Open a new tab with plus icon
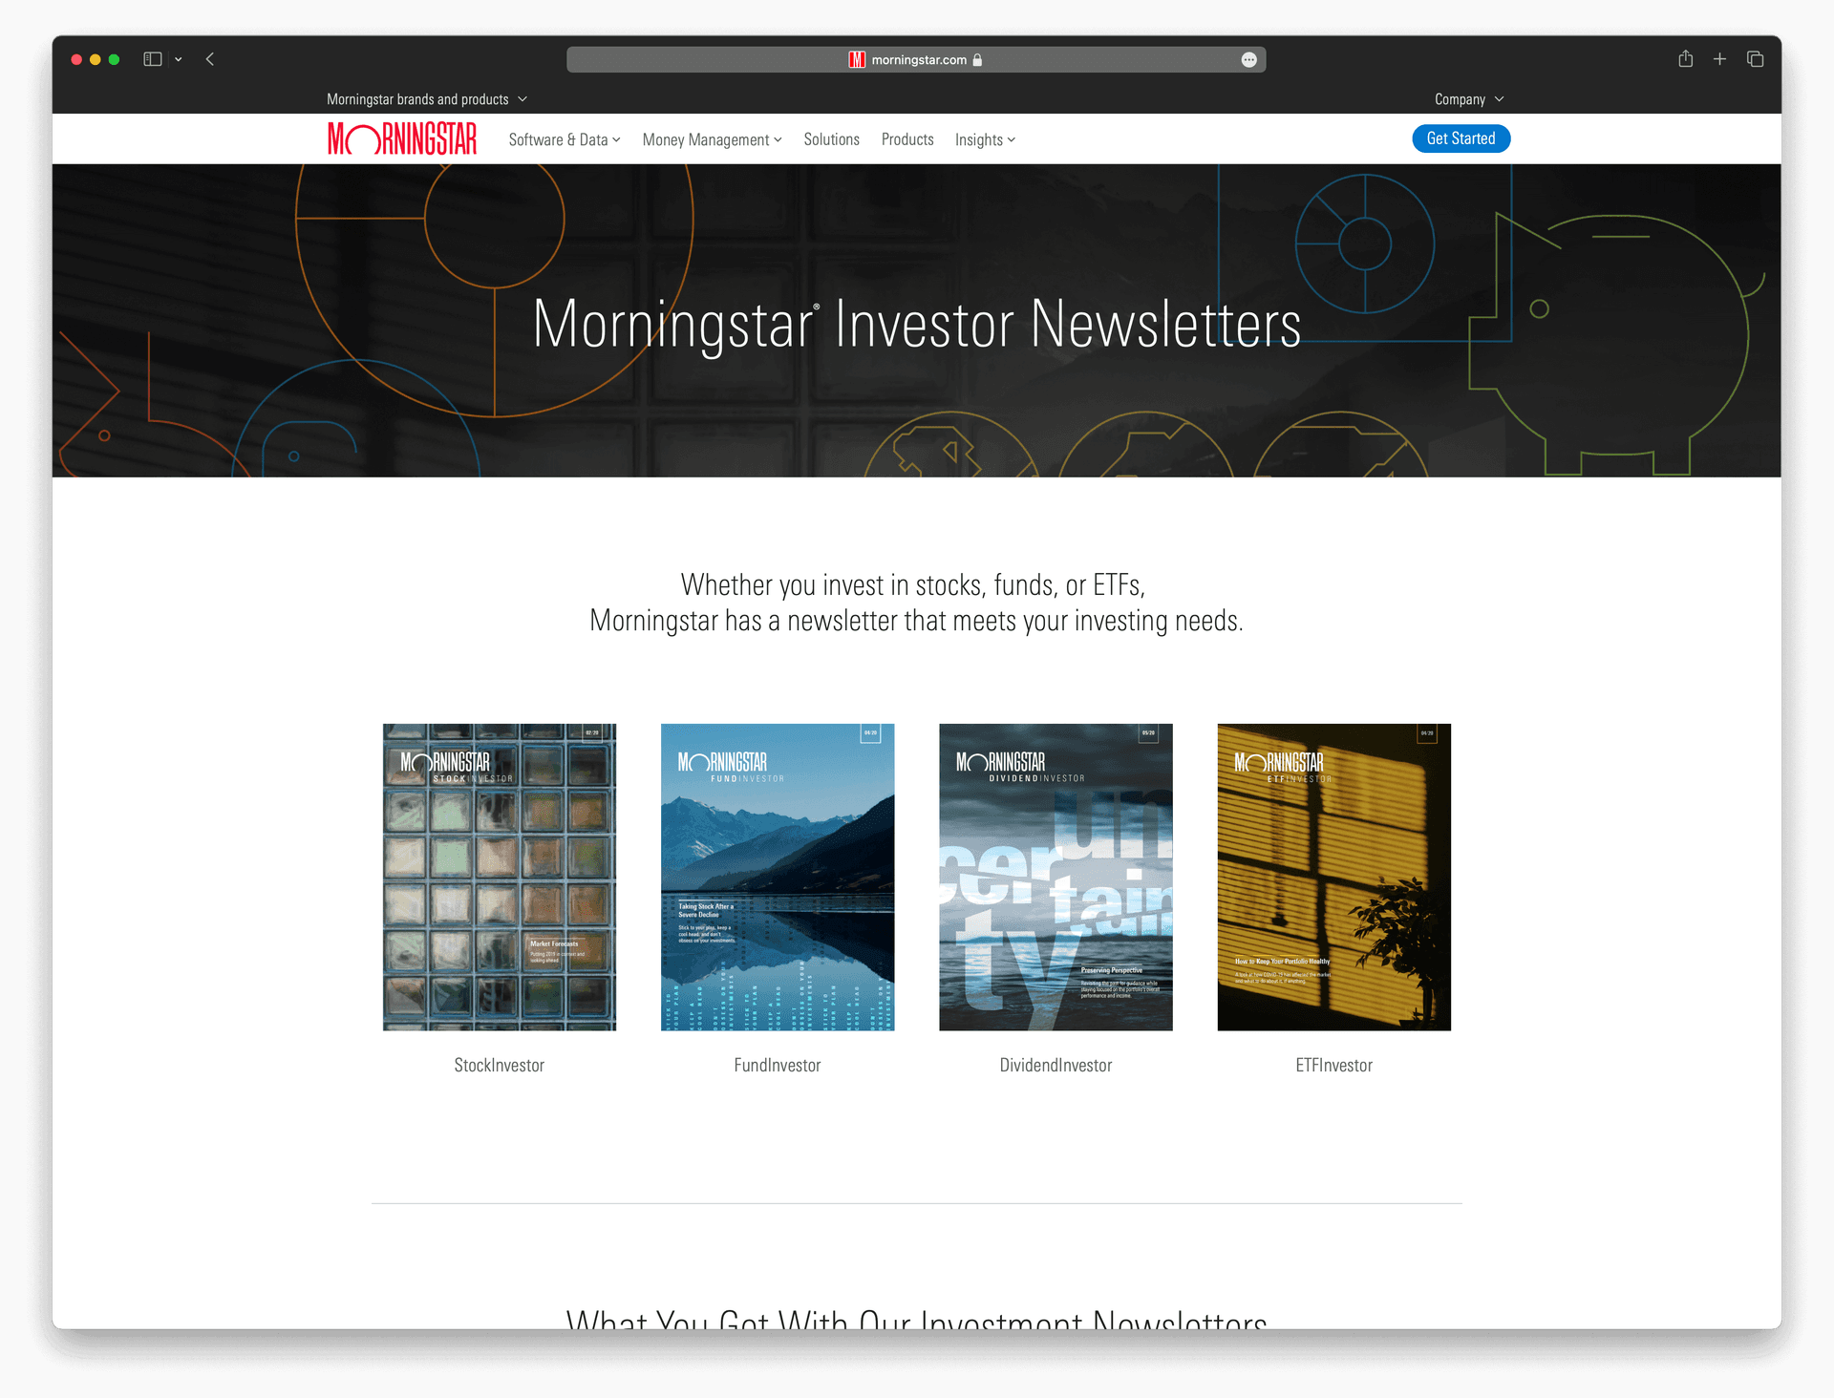Viewport: 1834px width, 1398px height. 1719,59
